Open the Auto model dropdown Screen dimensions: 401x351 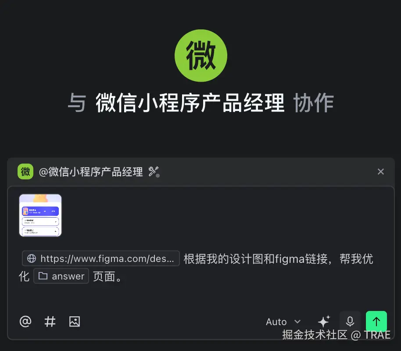[x=283, y=322]
